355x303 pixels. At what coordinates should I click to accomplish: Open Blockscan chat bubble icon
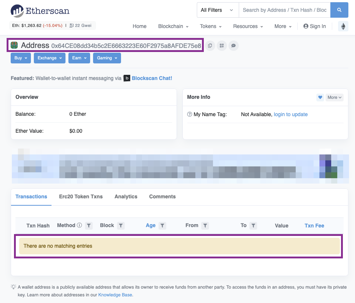(234, 46)
